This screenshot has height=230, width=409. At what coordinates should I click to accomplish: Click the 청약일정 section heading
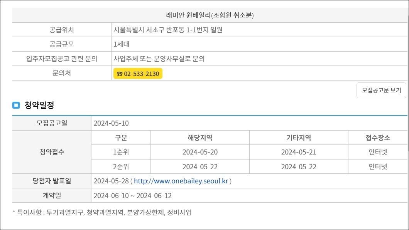click(x=39, y=105)
